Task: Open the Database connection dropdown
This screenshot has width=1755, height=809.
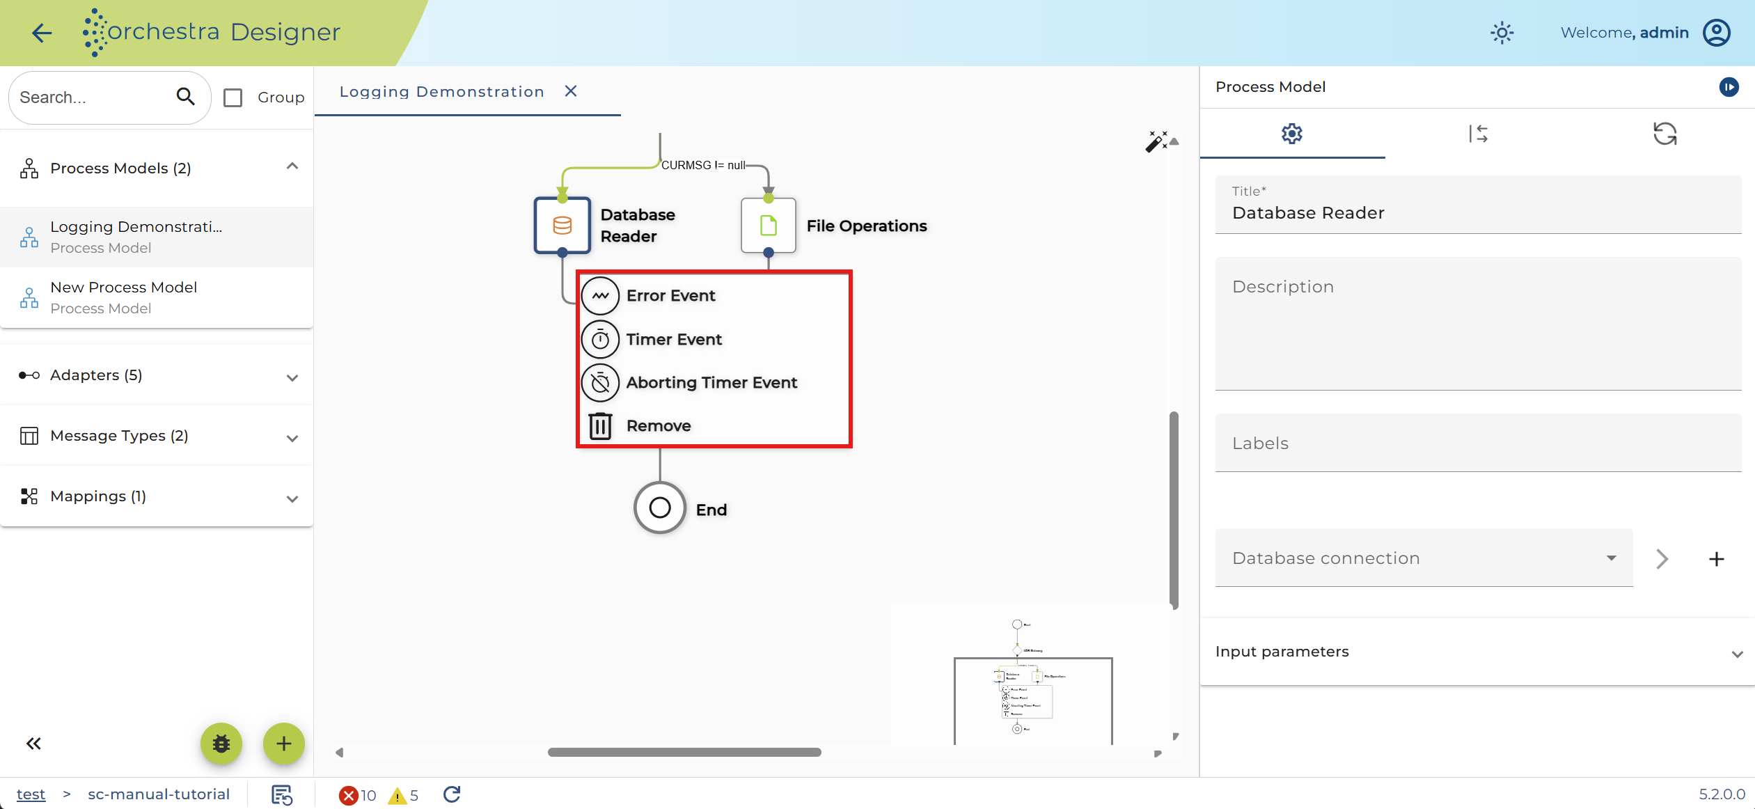Action: (x=1424, y=558)
